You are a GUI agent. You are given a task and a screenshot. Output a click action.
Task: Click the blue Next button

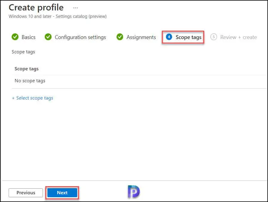coord(62,192)
